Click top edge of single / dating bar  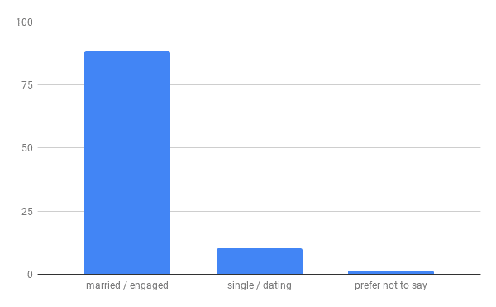click(260, 249)
